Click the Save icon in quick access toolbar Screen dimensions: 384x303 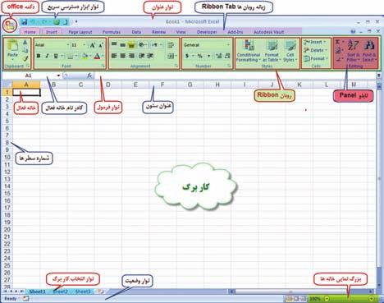[x=24, y=22]
